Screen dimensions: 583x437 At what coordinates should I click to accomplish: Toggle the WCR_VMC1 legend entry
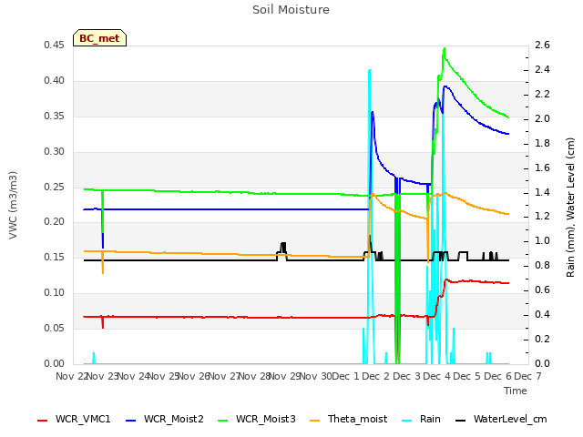74,419
